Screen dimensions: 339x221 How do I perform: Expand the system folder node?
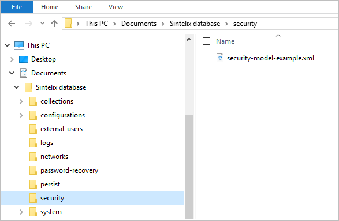coord(21,212)
